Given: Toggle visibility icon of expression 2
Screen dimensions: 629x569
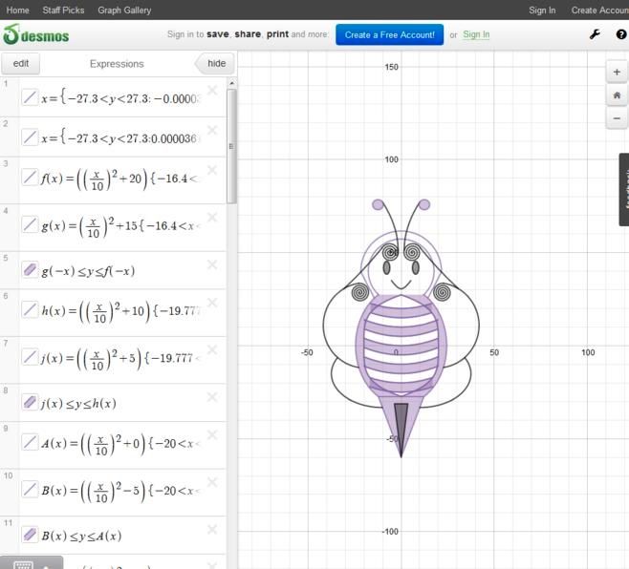Looking at the screenshot, I should (30, 137).
